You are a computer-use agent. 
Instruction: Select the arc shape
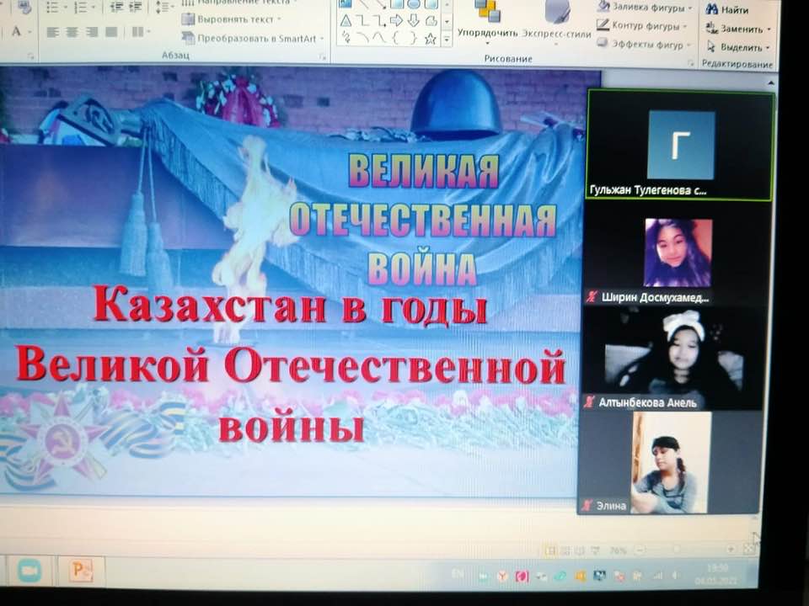point(363,38)
